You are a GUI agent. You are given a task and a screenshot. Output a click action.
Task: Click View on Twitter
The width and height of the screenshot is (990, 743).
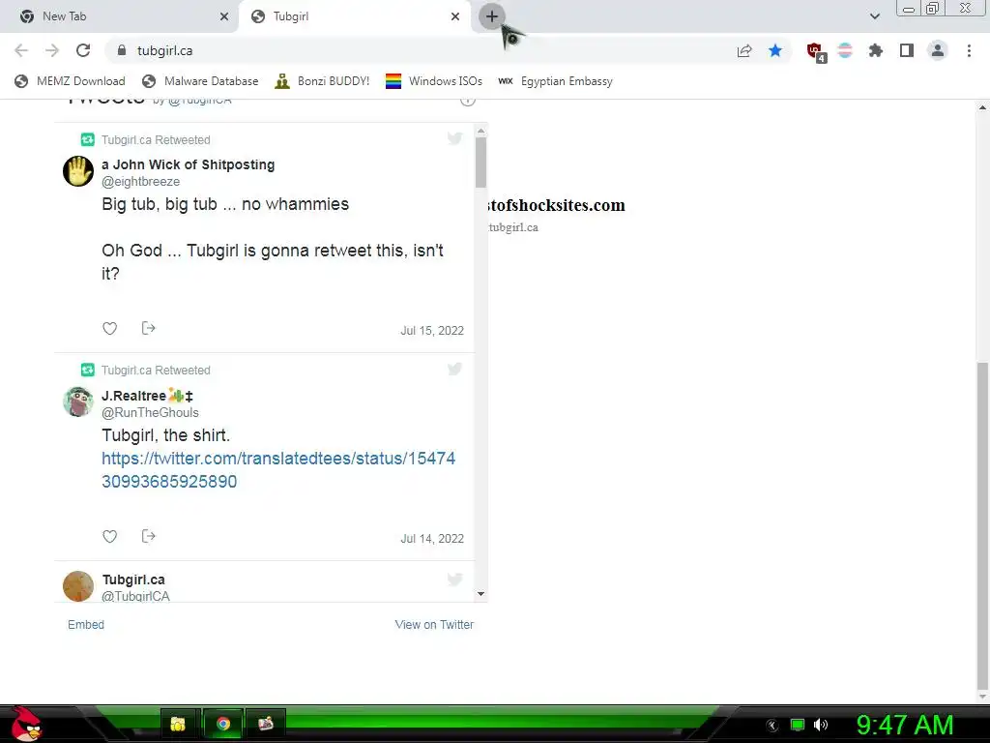(434, 624)
